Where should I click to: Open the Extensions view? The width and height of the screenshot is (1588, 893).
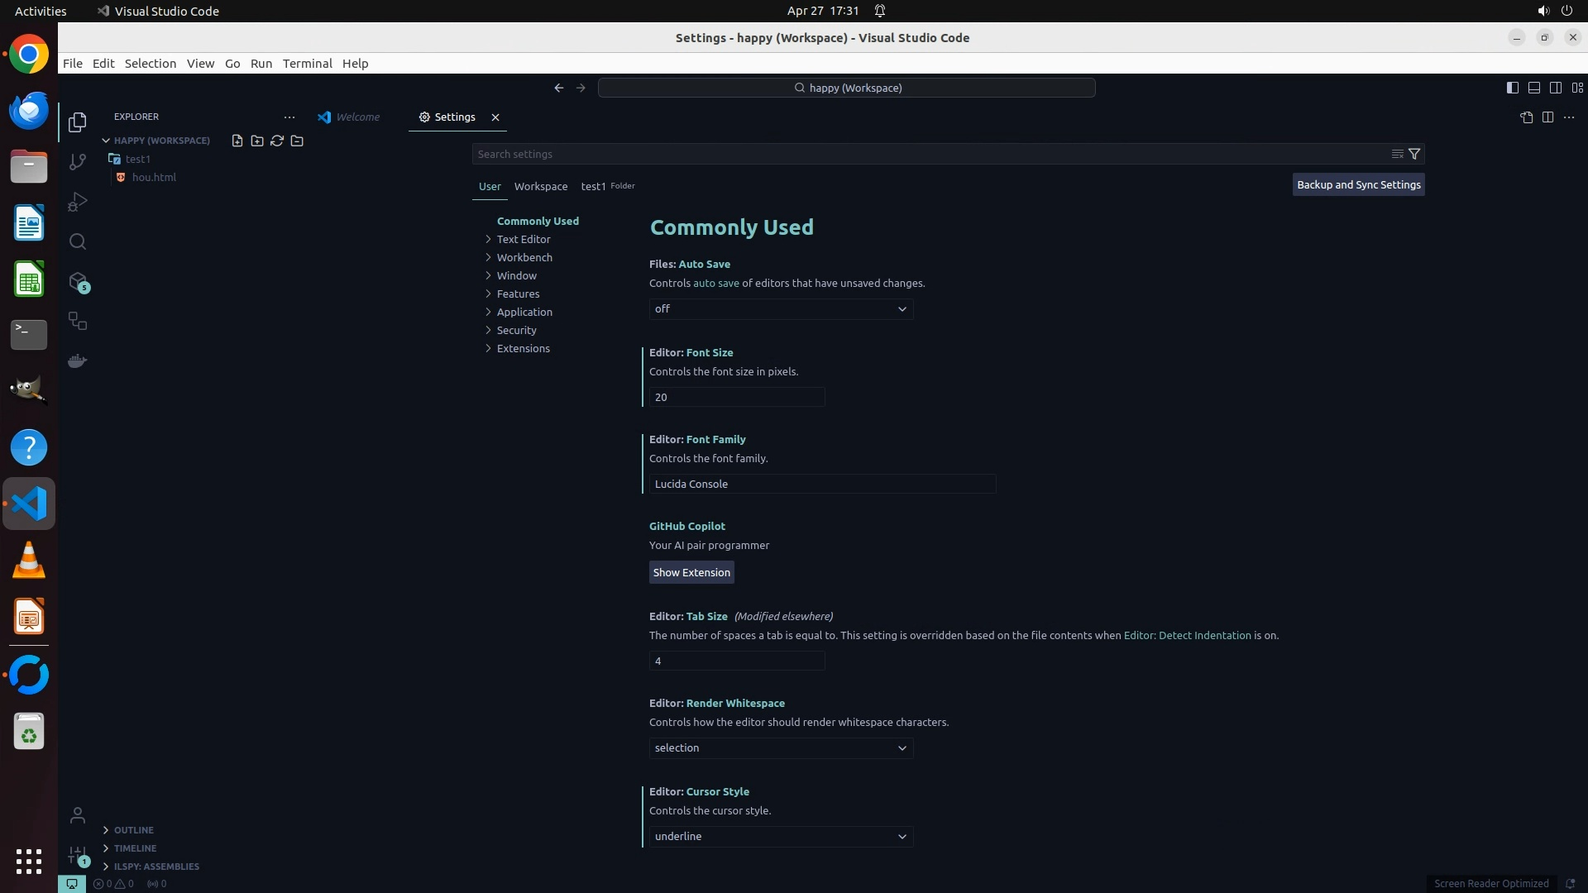tap(78, 282)
